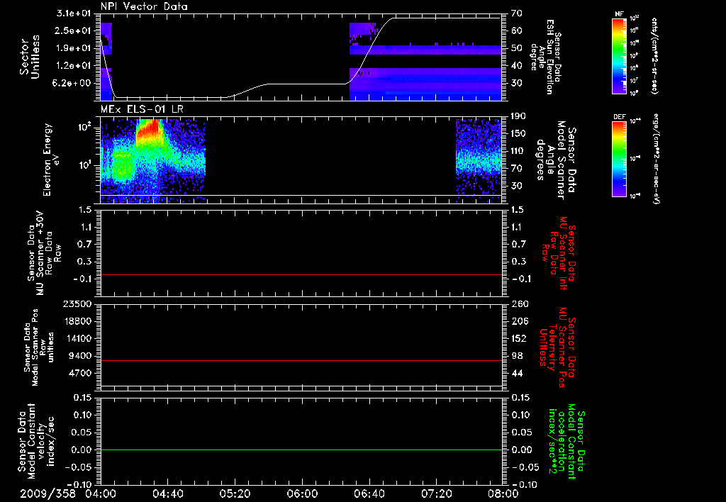Click the "MU Scanner +30V Raw Data" label

45,253
